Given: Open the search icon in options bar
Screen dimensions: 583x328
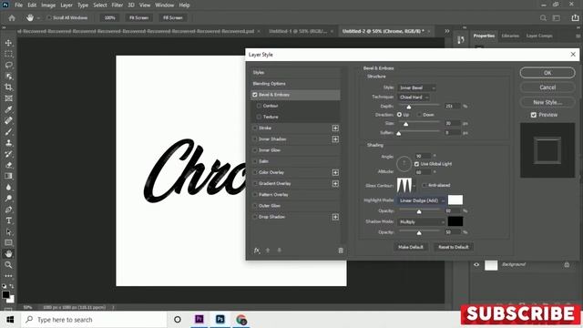Looking at the screenshot, I should (543, 18).
